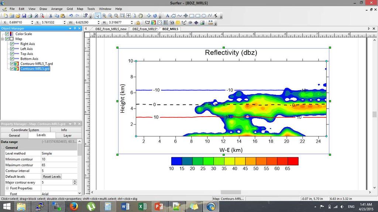Click the red end of the color scale
Viewport: 378px width, 212px height.
293,161
